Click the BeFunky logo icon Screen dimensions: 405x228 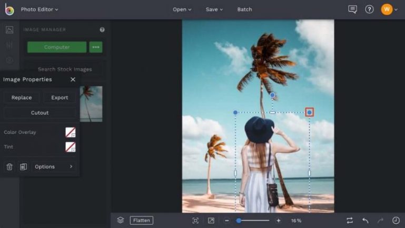(x=9, y=9)
